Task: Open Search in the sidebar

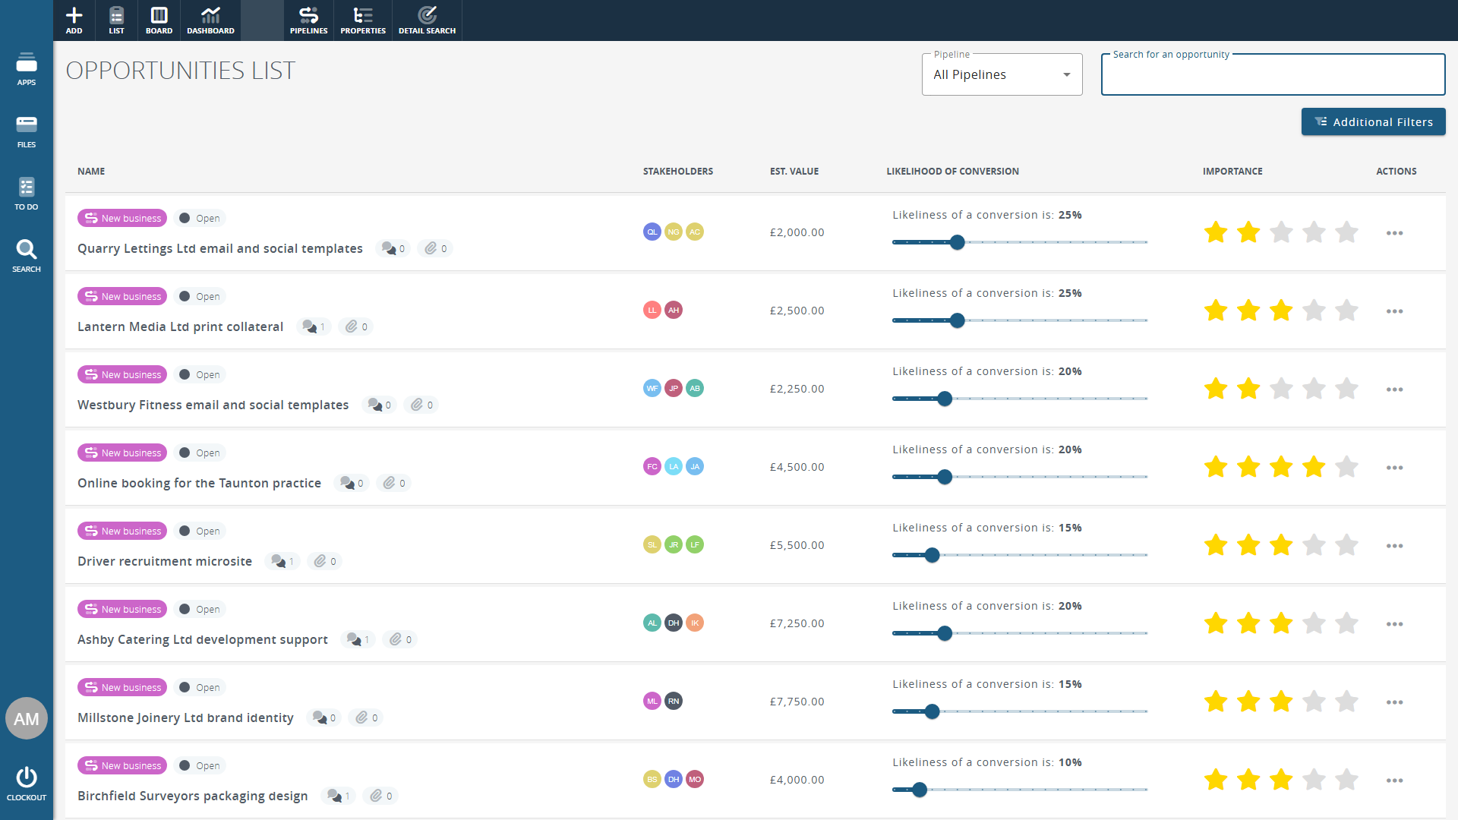Action: [x=27, y=255]
